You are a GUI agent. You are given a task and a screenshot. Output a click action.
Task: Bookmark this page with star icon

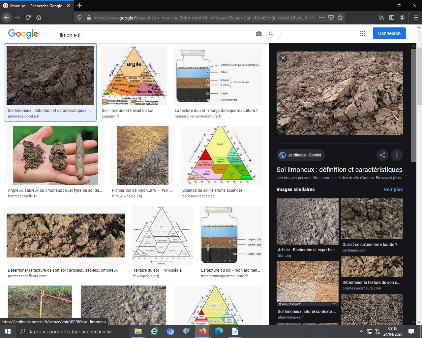[x=340, y=17]
